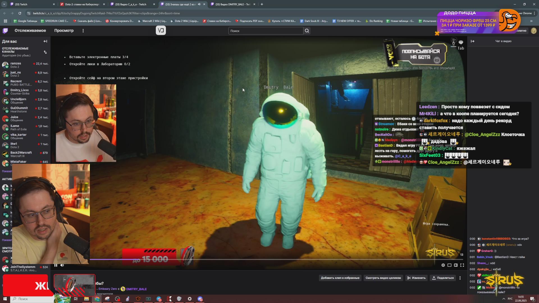Expand the system tray hidden icons
539x303 pixels.
click(x=504, y=299)
